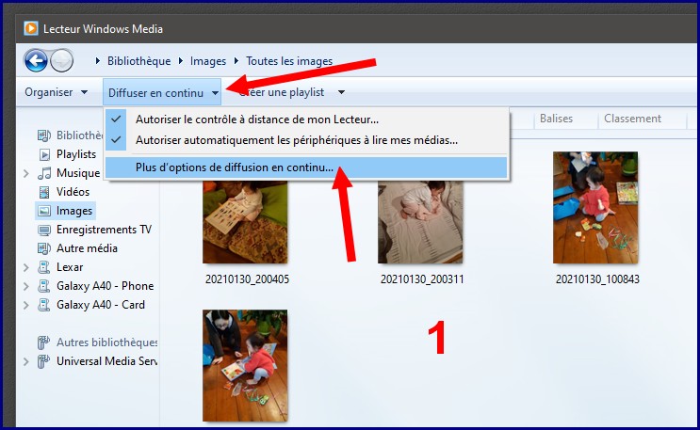Open the Organiser dropdown menu
The width and height of the screenshot is (700, 430).
57,92
